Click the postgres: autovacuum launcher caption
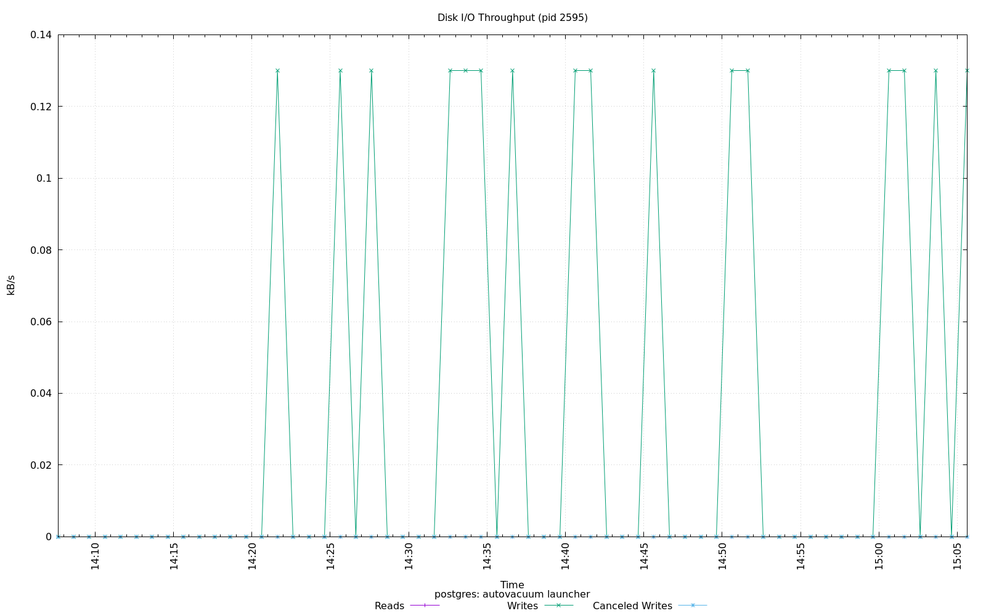The image size is (986, 616). click(512, 594)
